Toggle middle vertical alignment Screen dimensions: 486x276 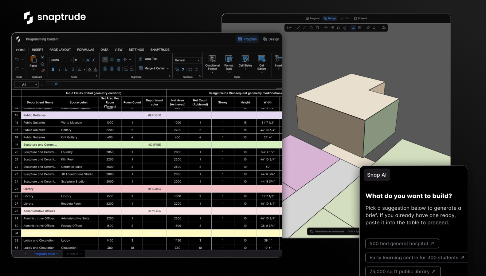pyautogui.click(x=112, y=60)
